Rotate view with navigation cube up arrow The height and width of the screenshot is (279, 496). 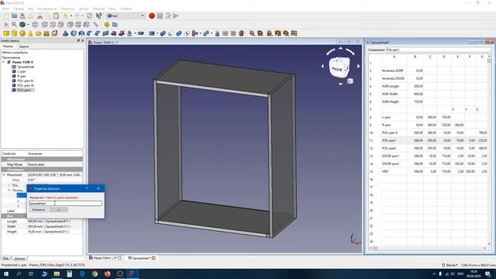pos(341,48)
